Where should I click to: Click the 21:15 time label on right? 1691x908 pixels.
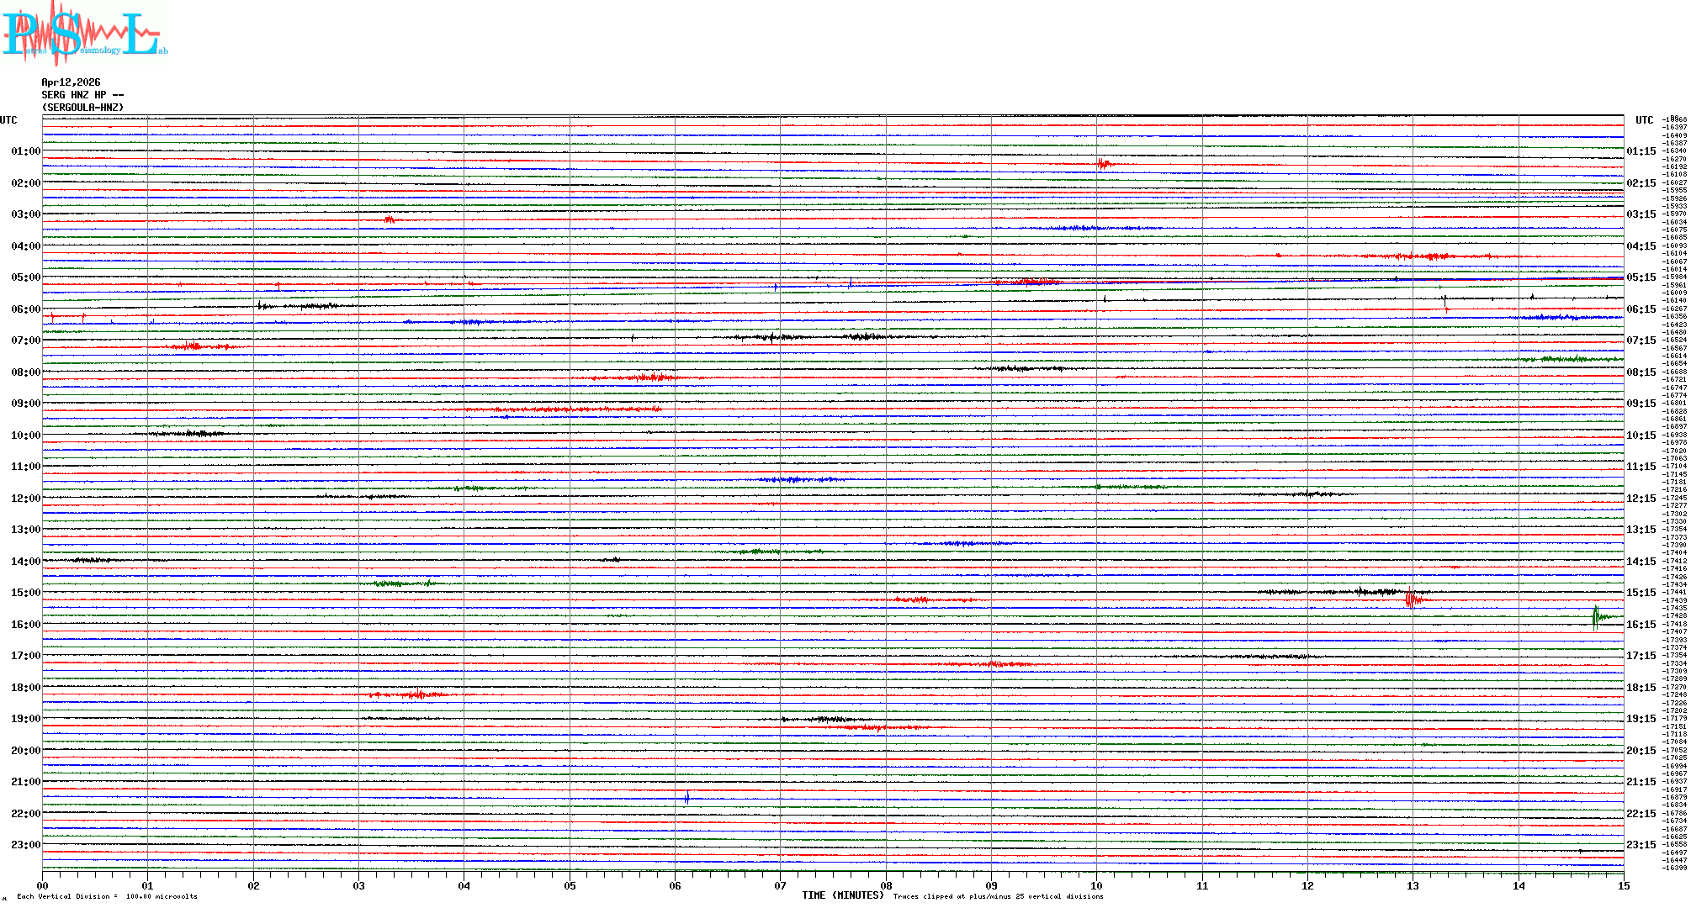tap(1641, 782)
